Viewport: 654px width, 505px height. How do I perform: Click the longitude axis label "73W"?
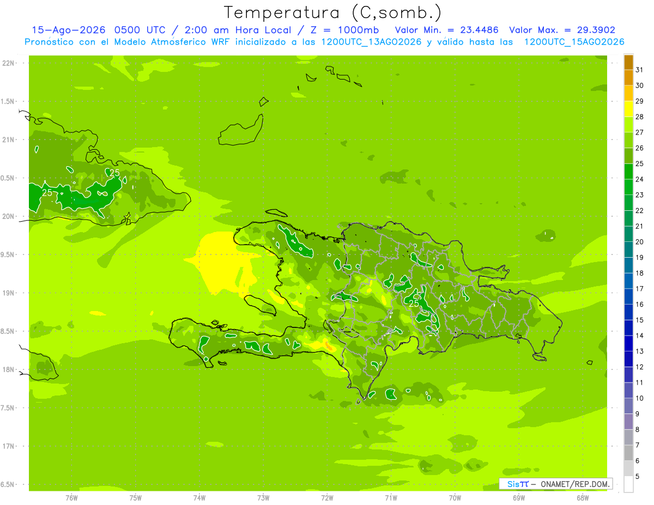tap(263, 498)
